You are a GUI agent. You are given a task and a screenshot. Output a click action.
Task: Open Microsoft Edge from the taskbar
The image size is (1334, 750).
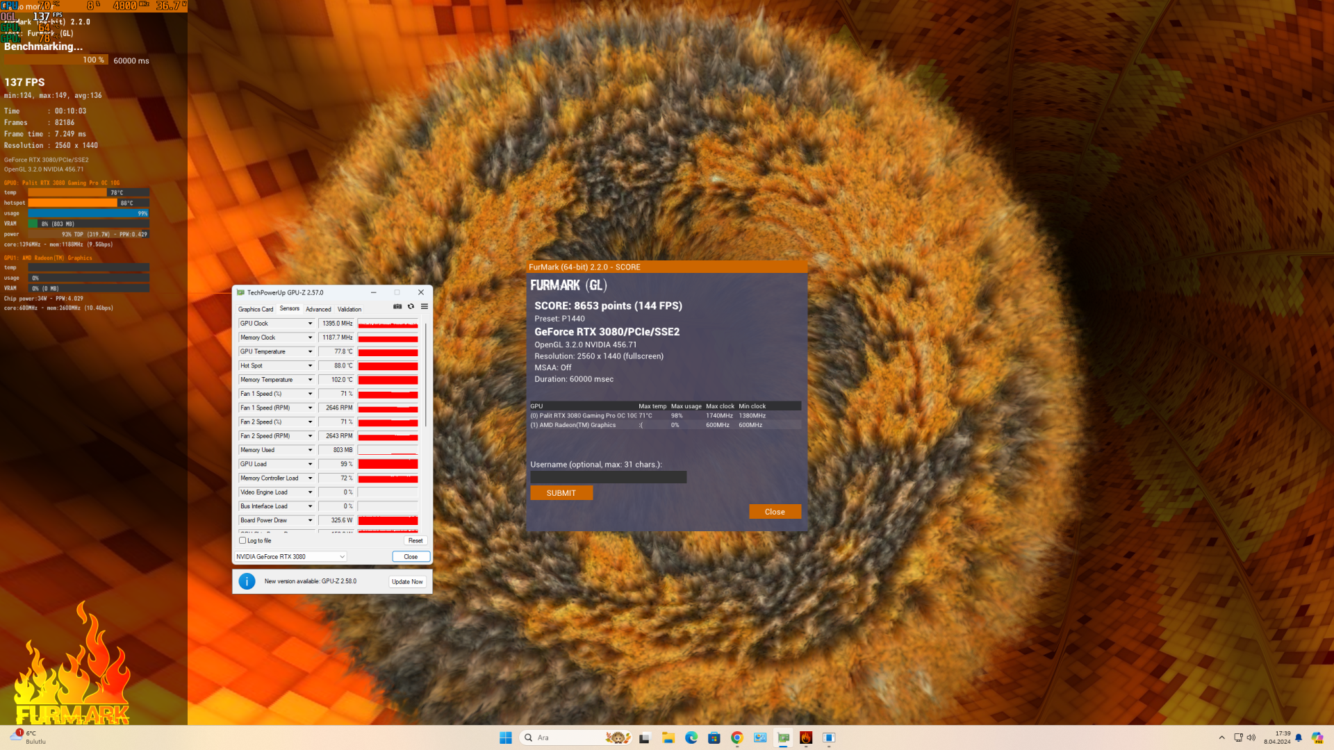tap(691, 737)
